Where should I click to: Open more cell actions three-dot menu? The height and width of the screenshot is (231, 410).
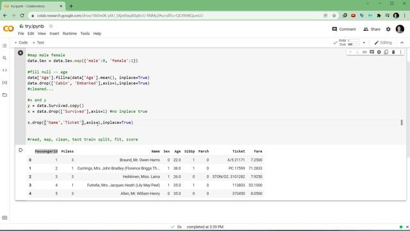(400, 52)
